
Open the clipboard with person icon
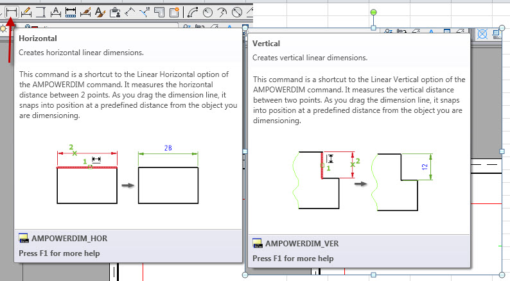(x=115, y=12)
